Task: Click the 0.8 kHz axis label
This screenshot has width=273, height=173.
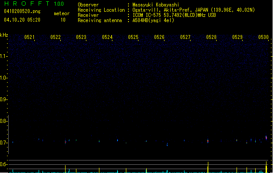Action: (3, 121)
